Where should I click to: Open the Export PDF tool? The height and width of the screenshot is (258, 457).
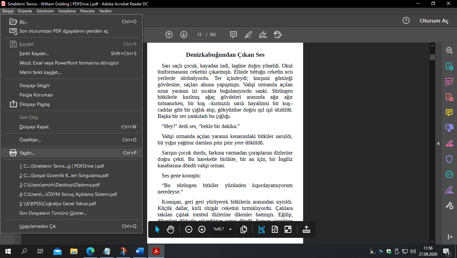coord(449,66)
